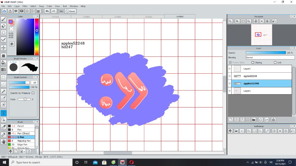The width and height of the screenshot is (296, 166).
Task: Select the Move tool
Action: [x=3, y=48]
